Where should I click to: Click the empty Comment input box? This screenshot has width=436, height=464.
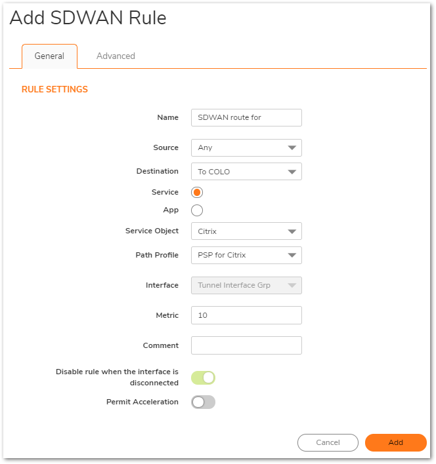tap(246, 345)
